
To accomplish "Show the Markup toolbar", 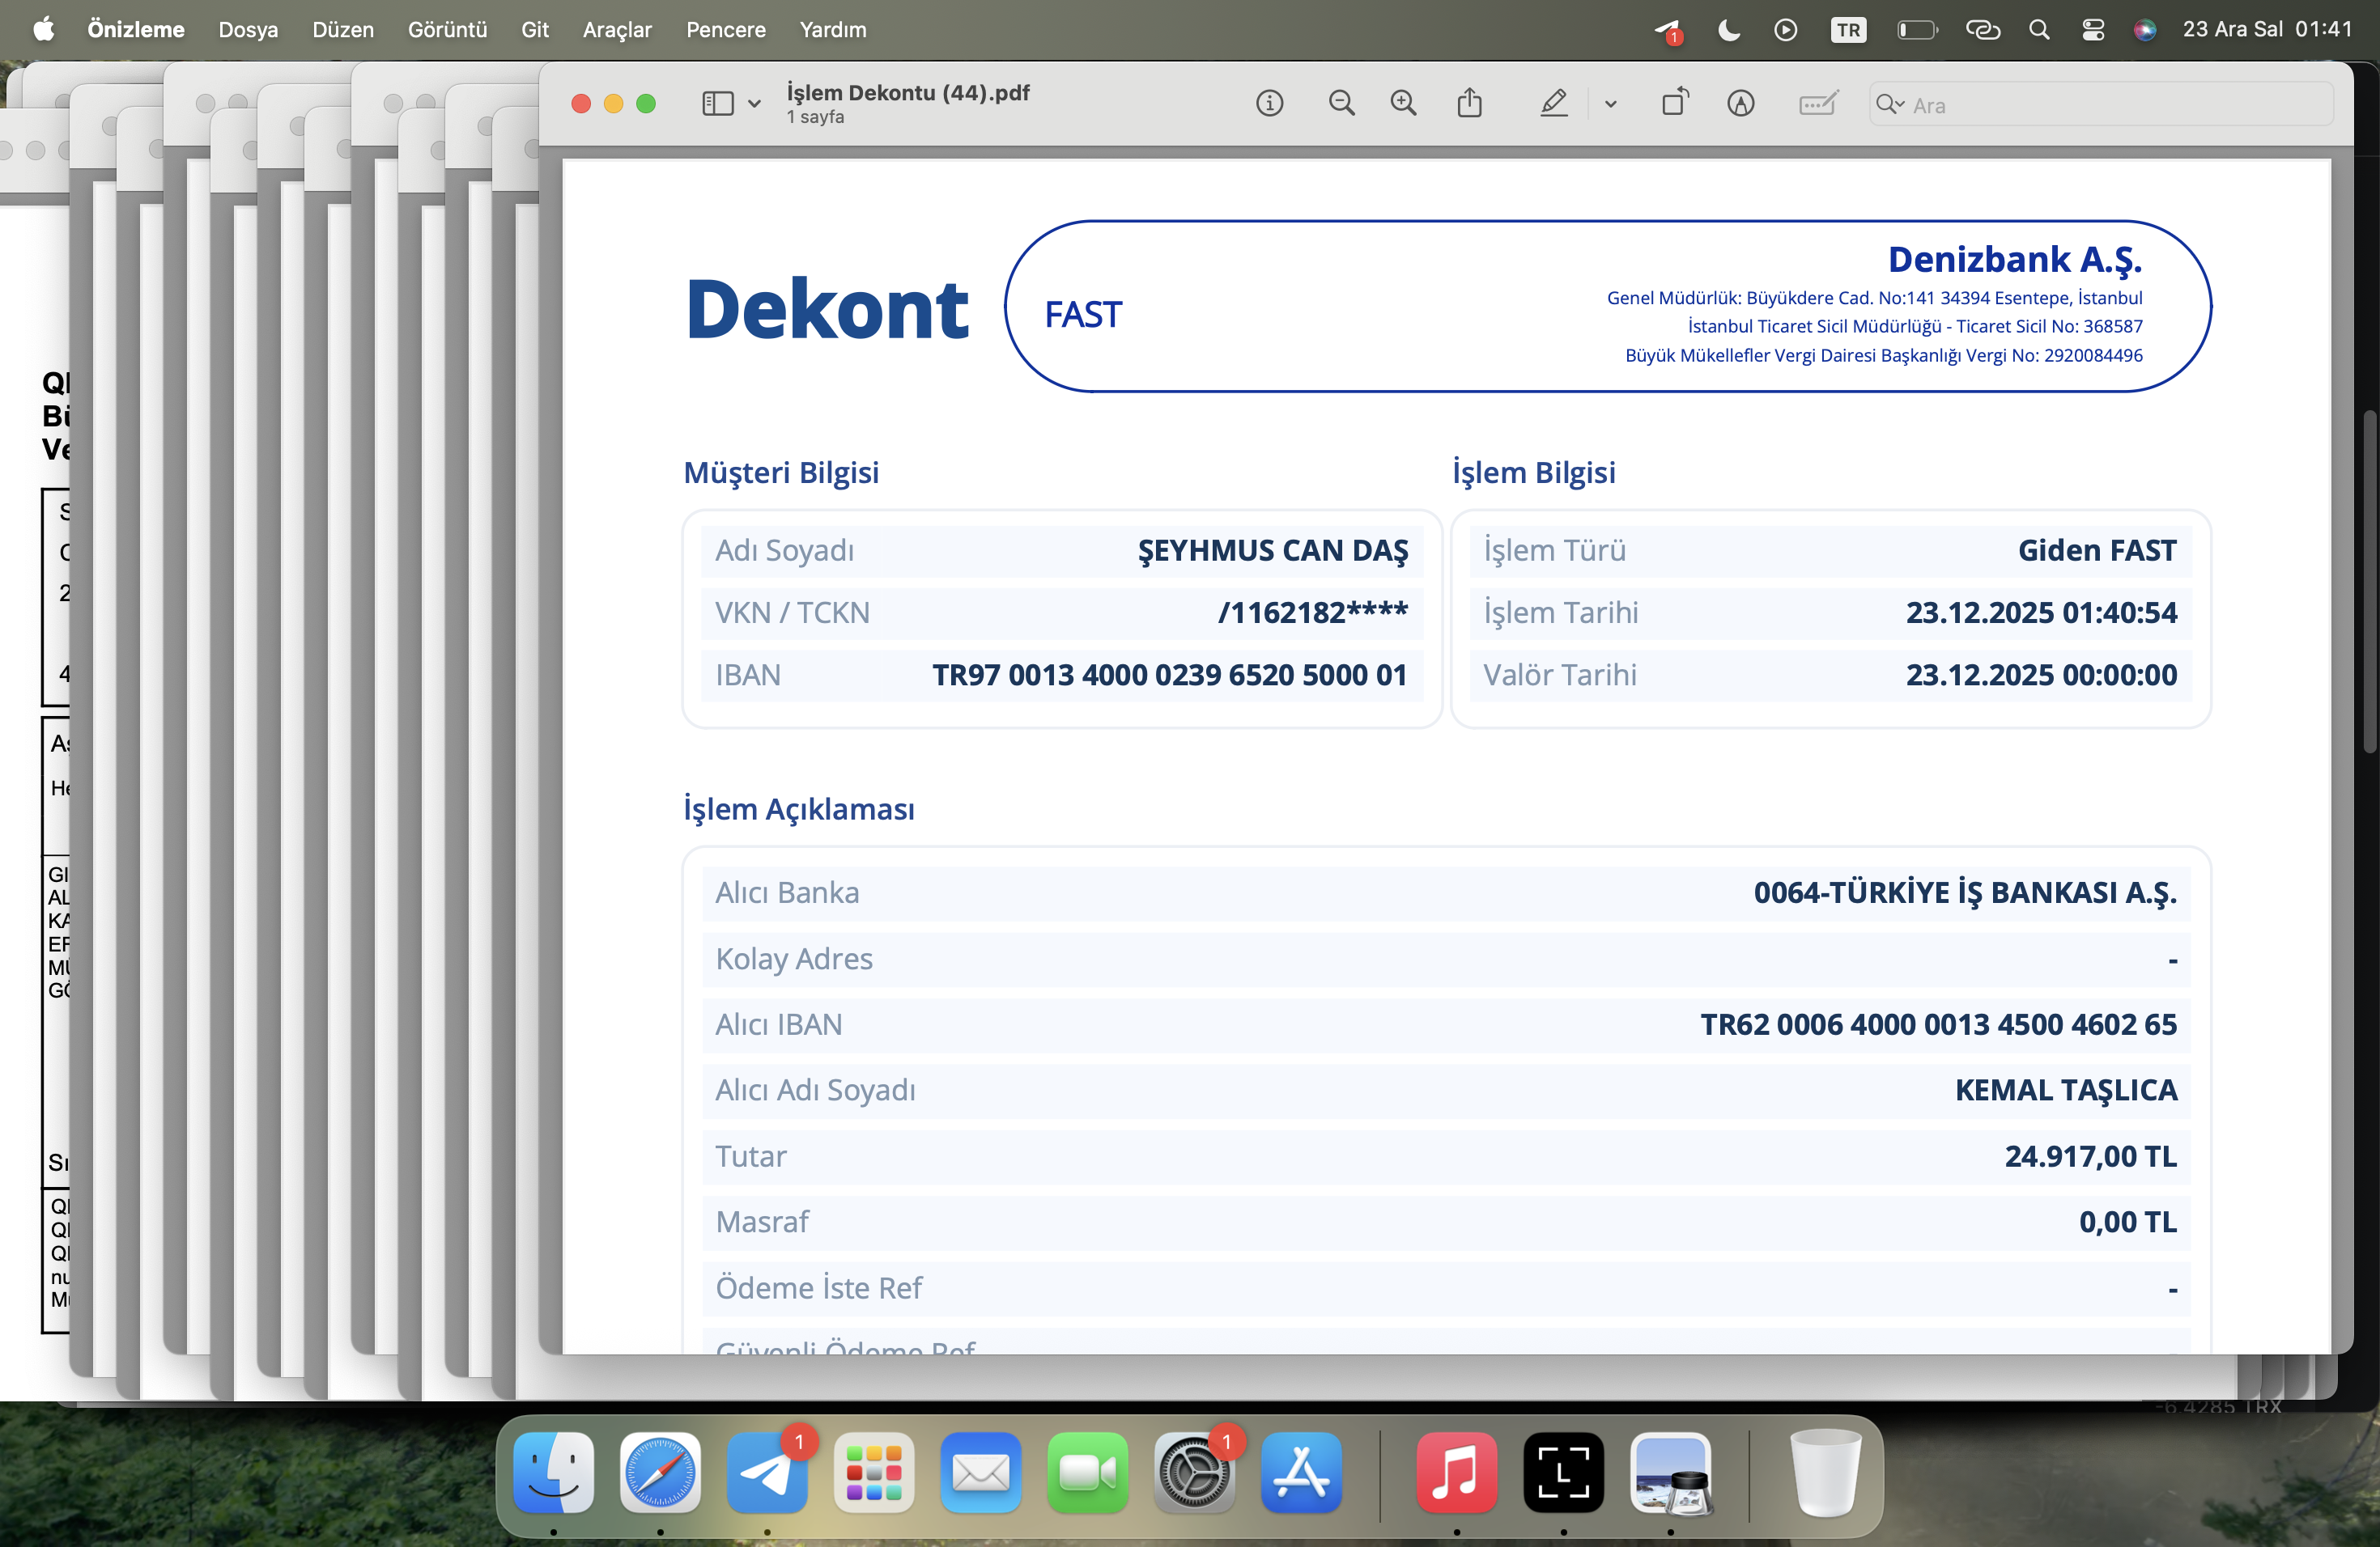I will click(1741, 104).
